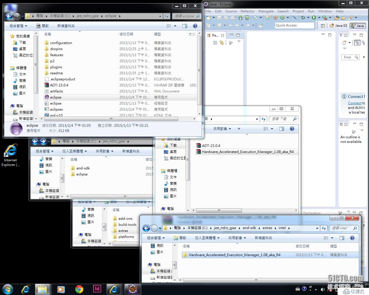This screenshot has width=369, height=295.
Task: Click vertical scrollbar in eclipse folder file list
Action: (x=199, y=70)
